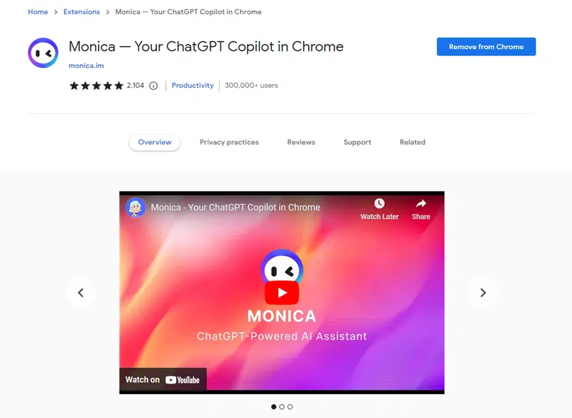This screenshot has width=572, height=418.
Task: Click Remove from Chrome button
Action: coord(486,47)
